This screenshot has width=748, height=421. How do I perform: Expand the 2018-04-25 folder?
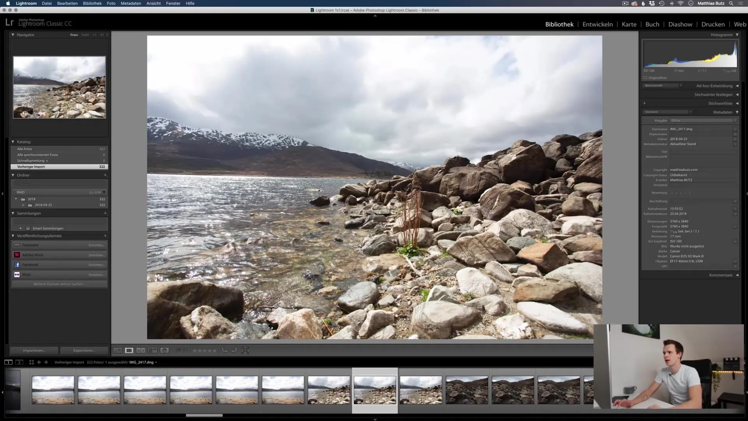(23, 205)
